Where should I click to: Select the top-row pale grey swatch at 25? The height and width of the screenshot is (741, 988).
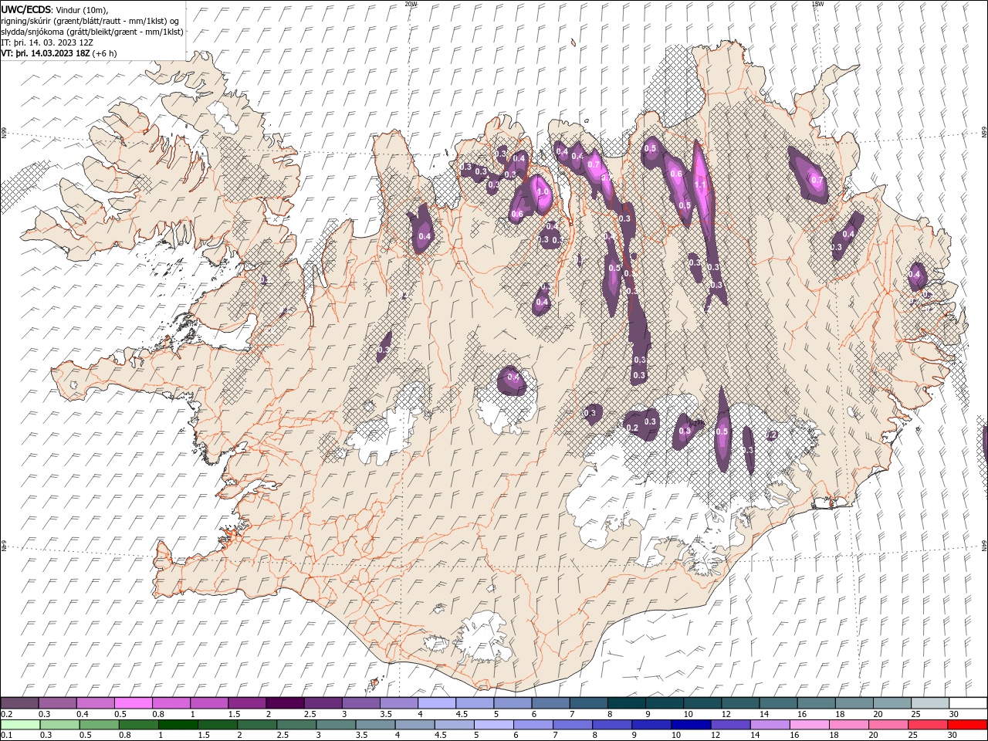931,703
